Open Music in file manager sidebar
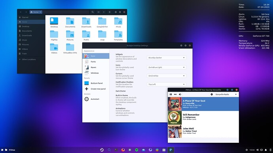 [x=31, y=40]
